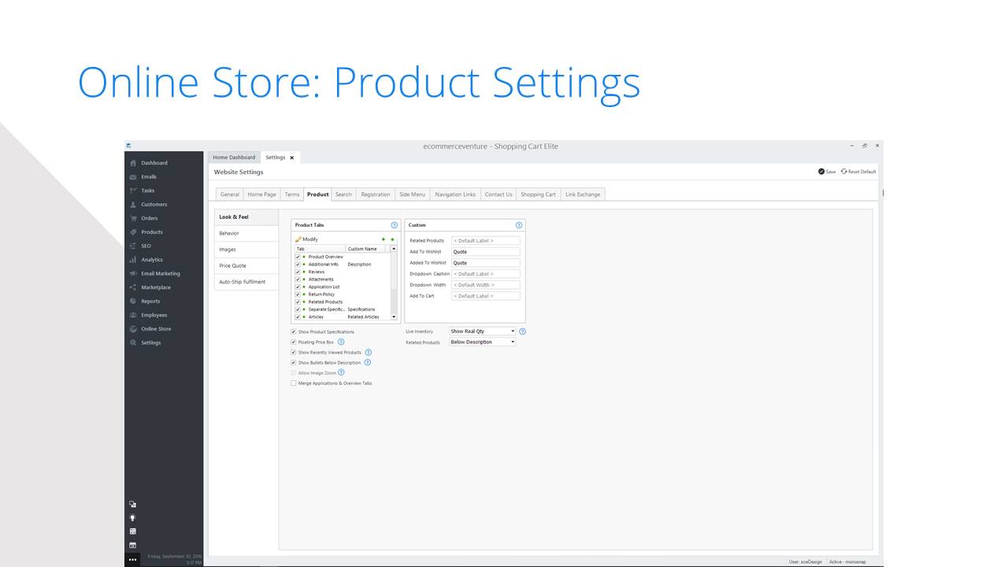
Task: Uncheck the Return Policy tab checkbox
Action: click(x=298, y=295)
